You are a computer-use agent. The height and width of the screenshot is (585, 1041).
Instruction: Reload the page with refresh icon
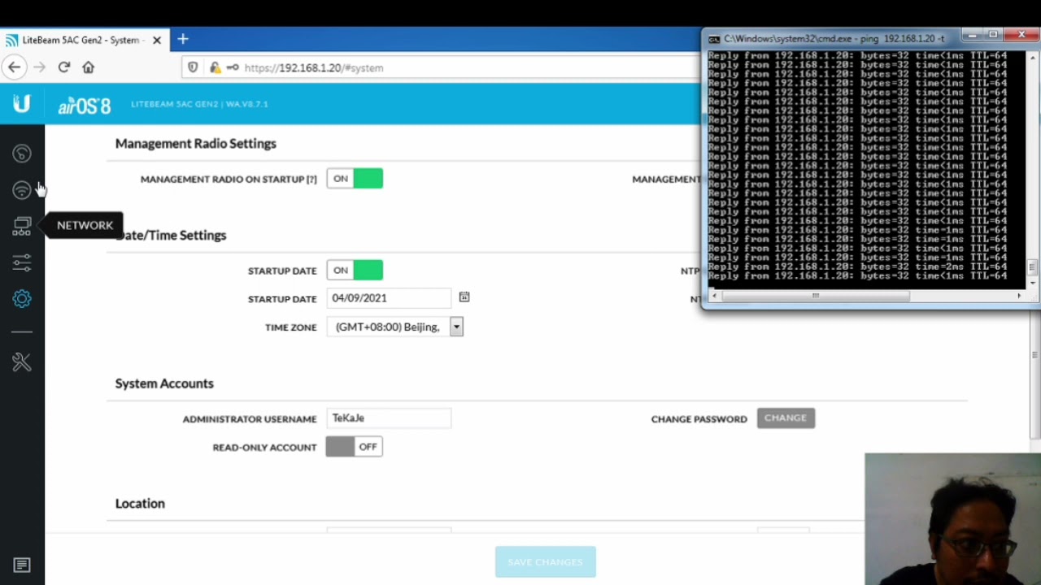[64, 67]
